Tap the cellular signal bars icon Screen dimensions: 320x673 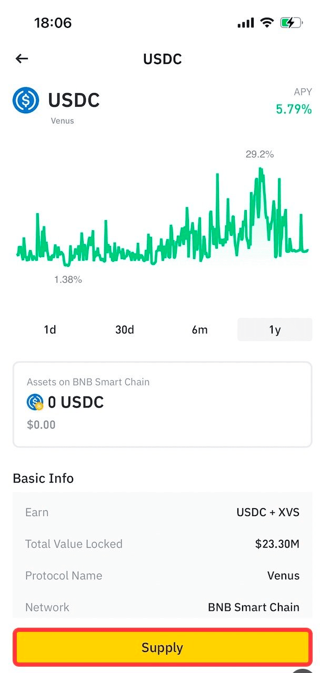pos(246,23)
